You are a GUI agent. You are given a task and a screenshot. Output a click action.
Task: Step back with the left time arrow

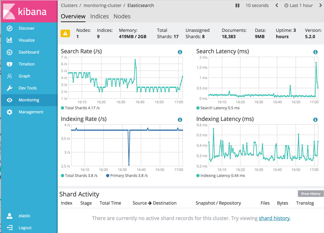(277, 5)
